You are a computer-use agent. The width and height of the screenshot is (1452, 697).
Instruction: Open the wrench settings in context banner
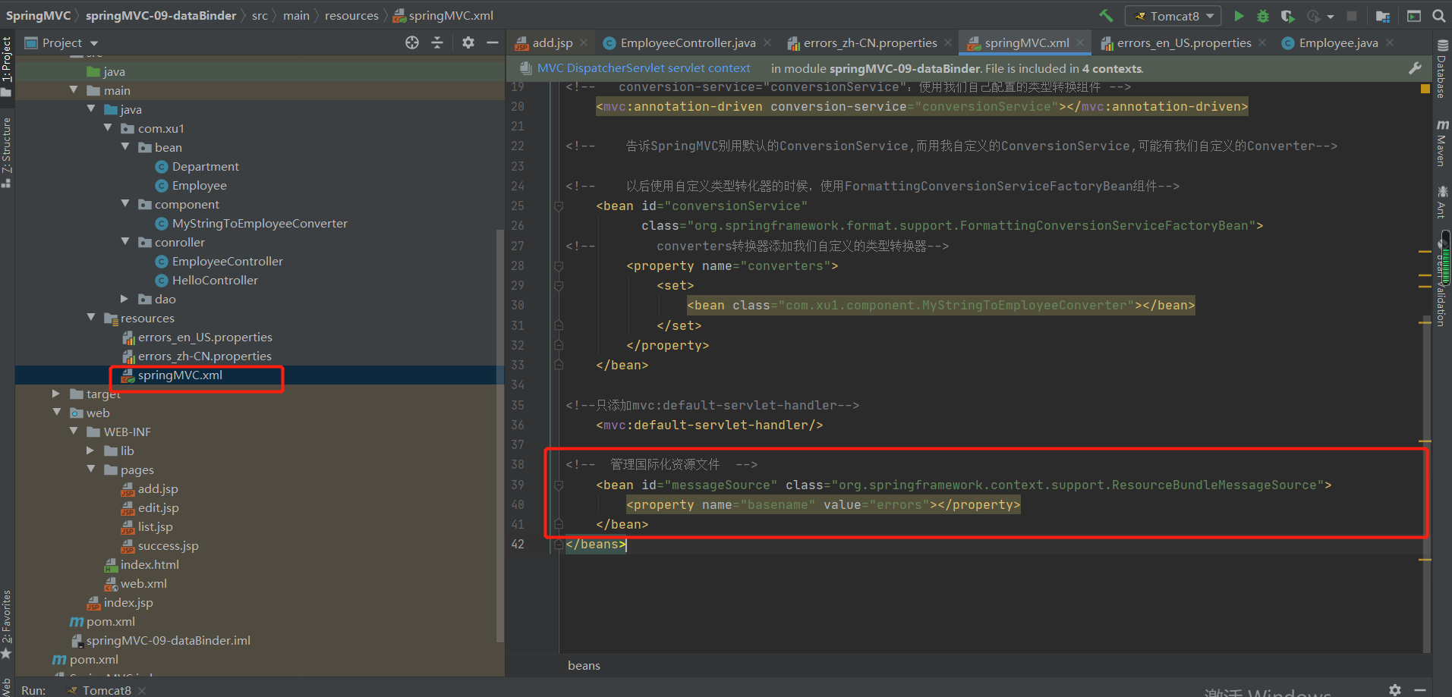(1415, 68)
